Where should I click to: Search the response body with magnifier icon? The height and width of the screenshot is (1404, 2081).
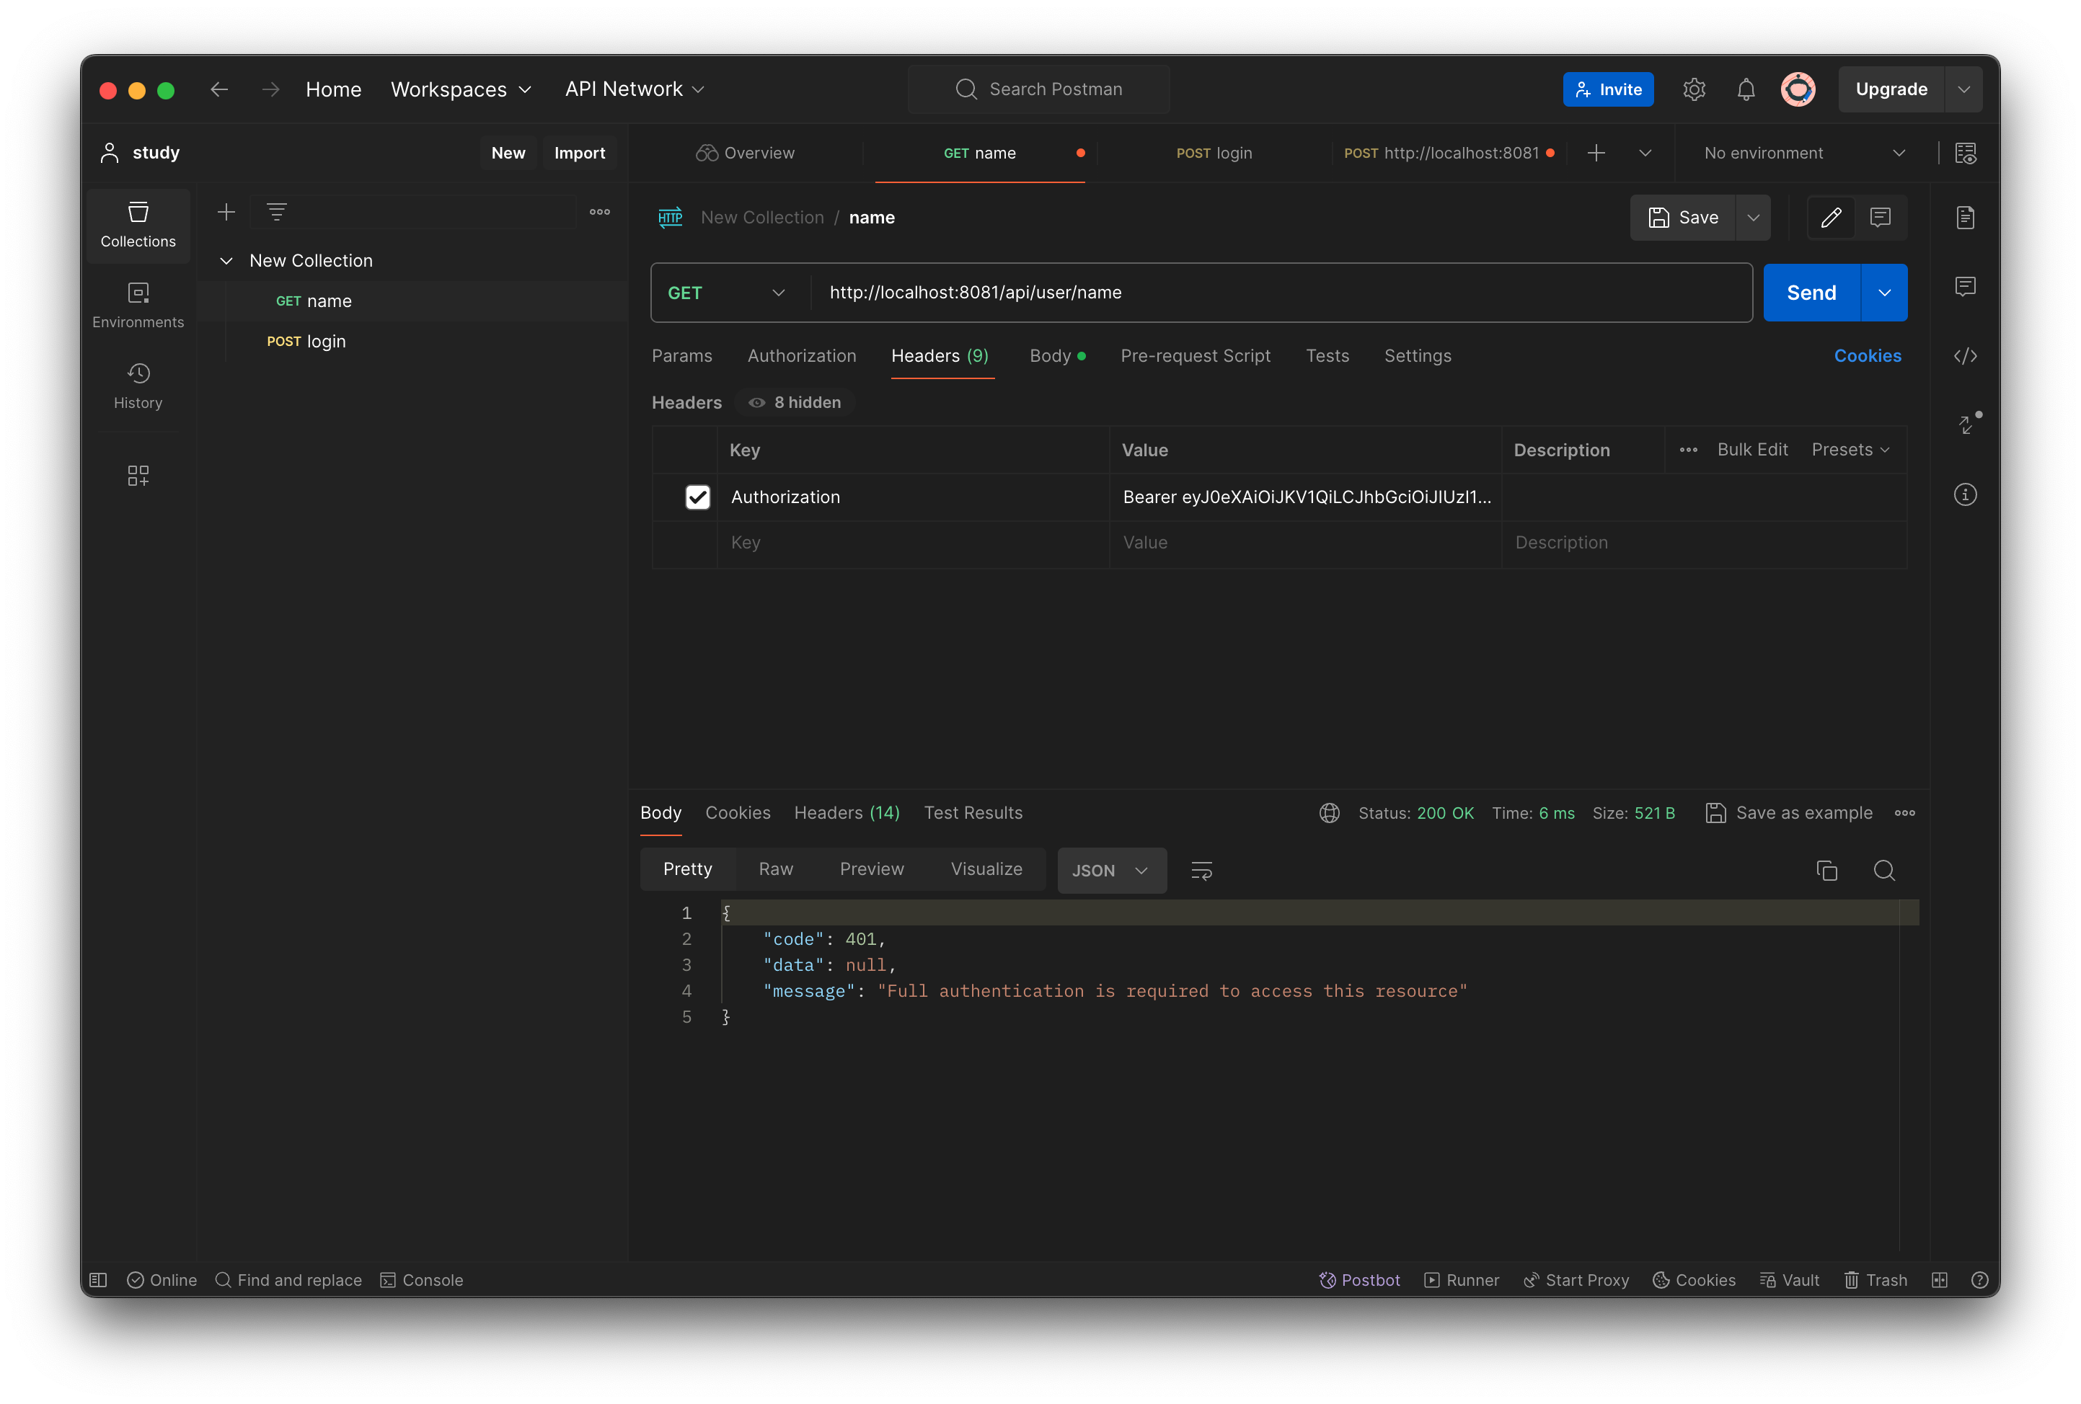tap(1884, 871)
